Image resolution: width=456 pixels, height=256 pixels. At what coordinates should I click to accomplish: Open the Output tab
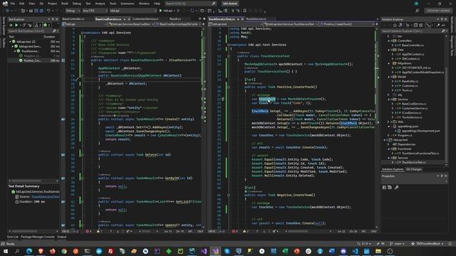coord(62,237)
